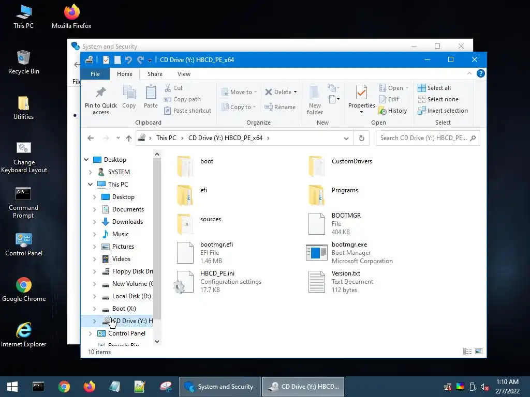The height and width of the screenshot is (397, 530).
Task: Click Quick Access Toolbar undo icon
Action: pyautogui.click(x=128, y=60)
